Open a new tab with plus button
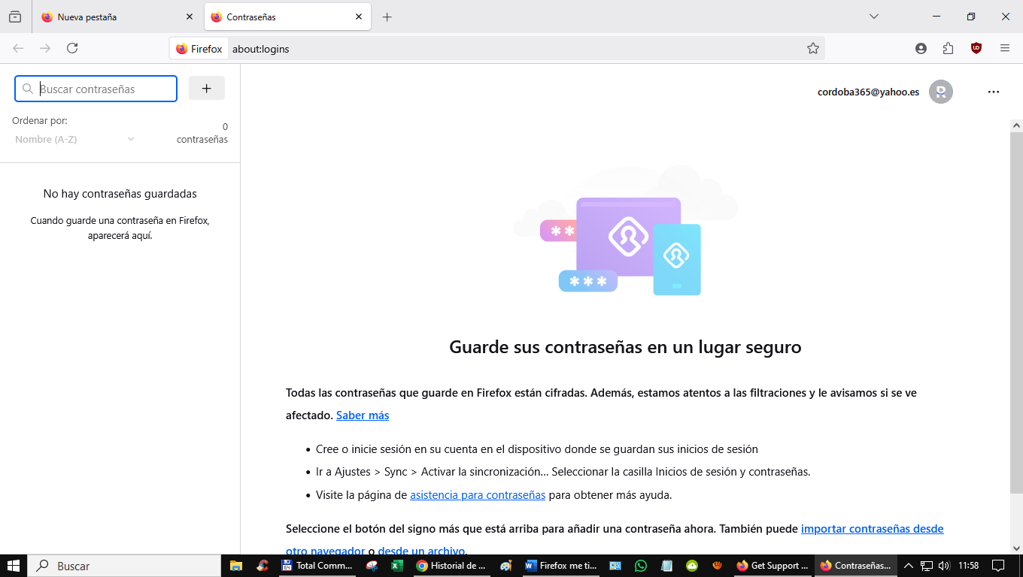Image resolution: width=1023 pixels, height=577 pixels. 387,17
